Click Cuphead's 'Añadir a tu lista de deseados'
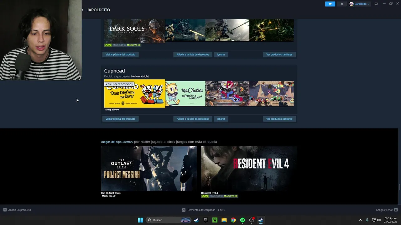 click(x=193, y=119)
